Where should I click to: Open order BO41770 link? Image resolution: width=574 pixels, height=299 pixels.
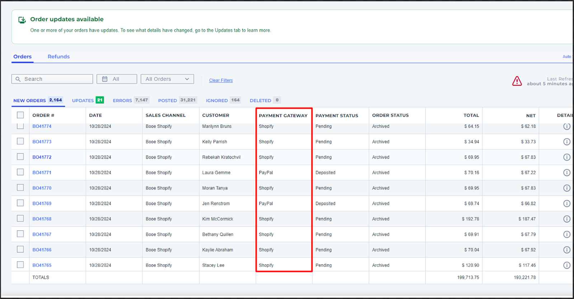pos(42,188)
